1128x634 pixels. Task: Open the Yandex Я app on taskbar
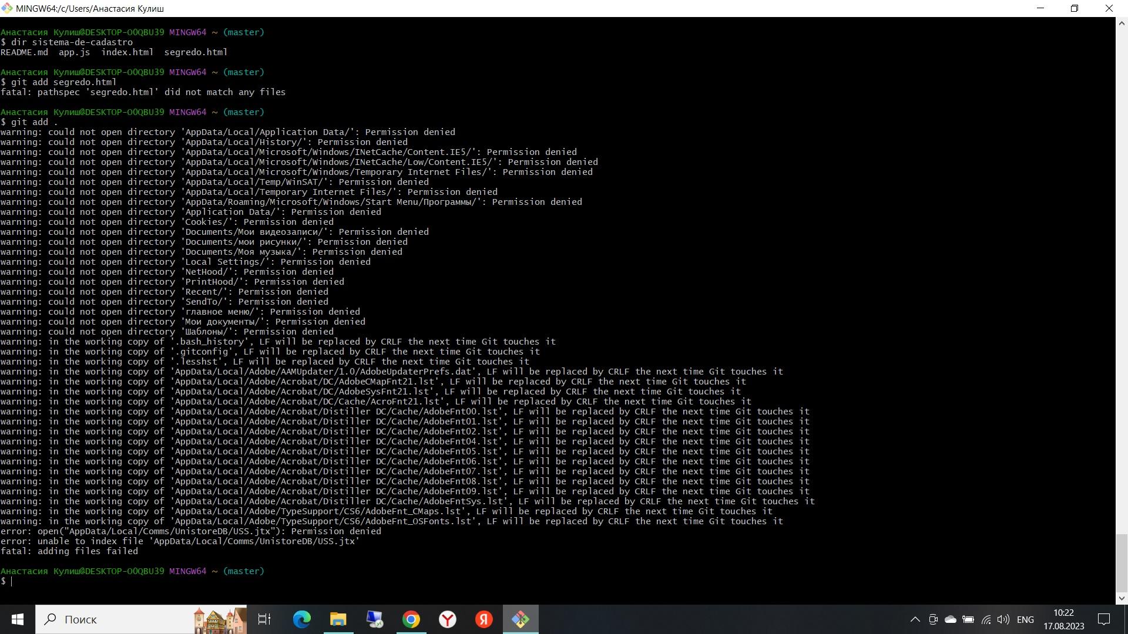coord(484,619)
